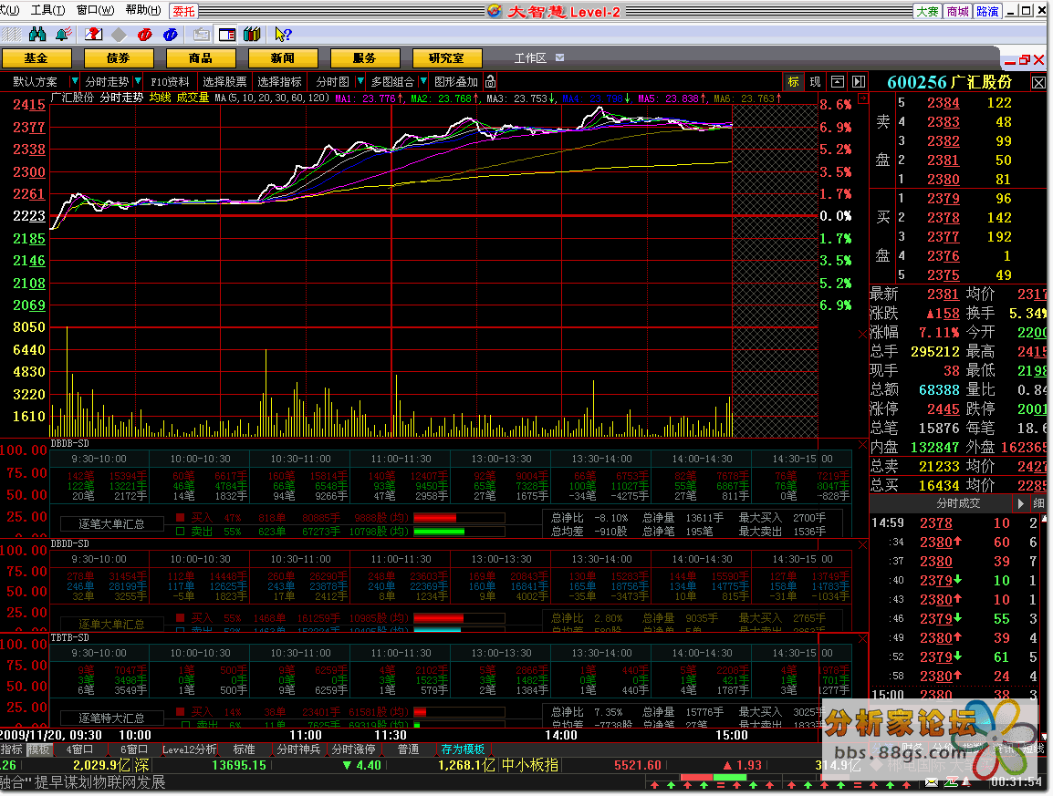Screen dimensions: 1053x796
Task: Click the lock icon after 图形叠加
Action: pyautogui.click(x=491, y=82)
